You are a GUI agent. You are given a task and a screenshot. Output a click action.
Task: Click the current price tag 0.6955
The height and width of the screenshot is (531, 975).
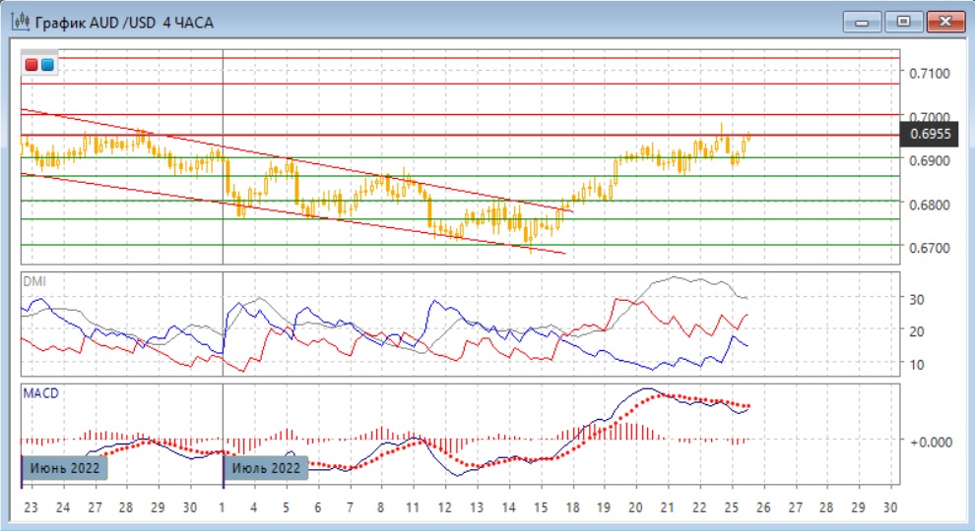(x=930, y=135)
